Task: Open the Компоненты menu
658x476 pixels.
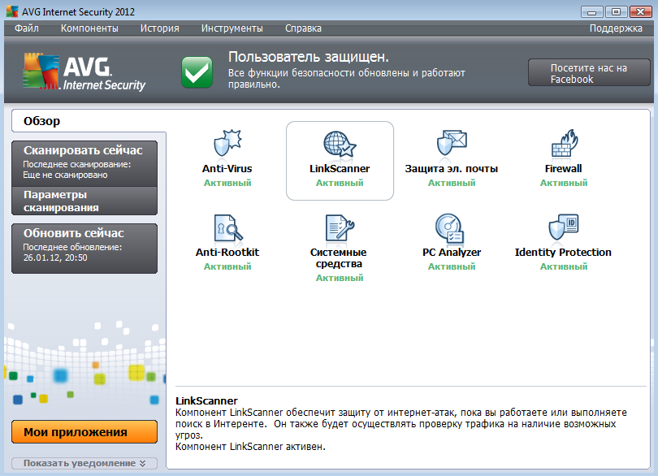Action: coord(89,28)
